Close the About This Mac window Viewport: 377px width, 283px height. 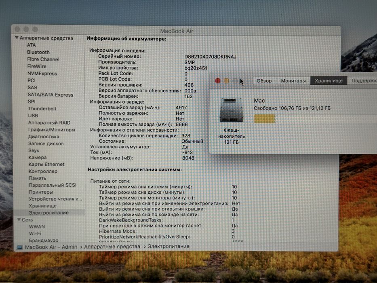point(218,81)
